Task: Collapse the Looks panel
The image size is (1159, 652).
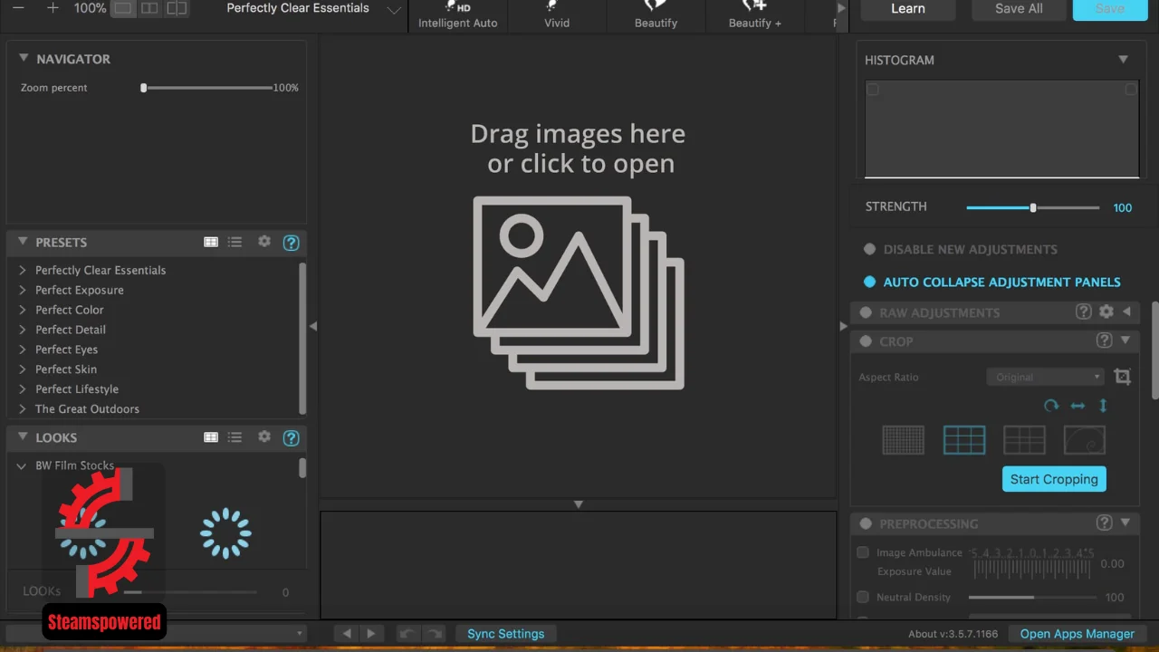Action: 24,436
